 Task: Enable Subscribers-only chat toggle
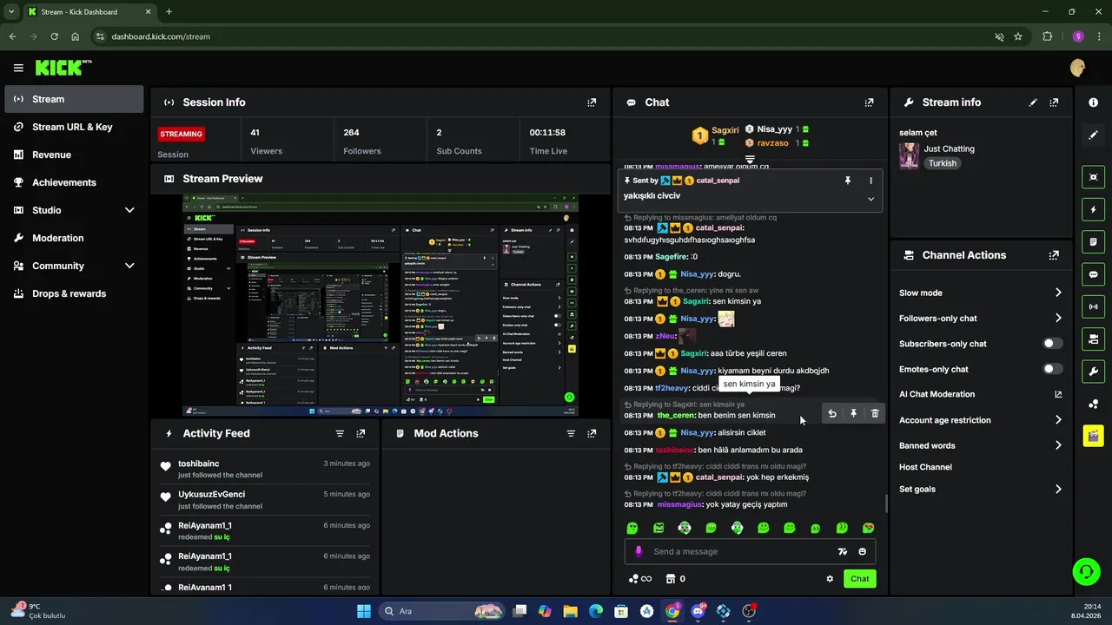pyautogui.click(x=1052, y=344)
